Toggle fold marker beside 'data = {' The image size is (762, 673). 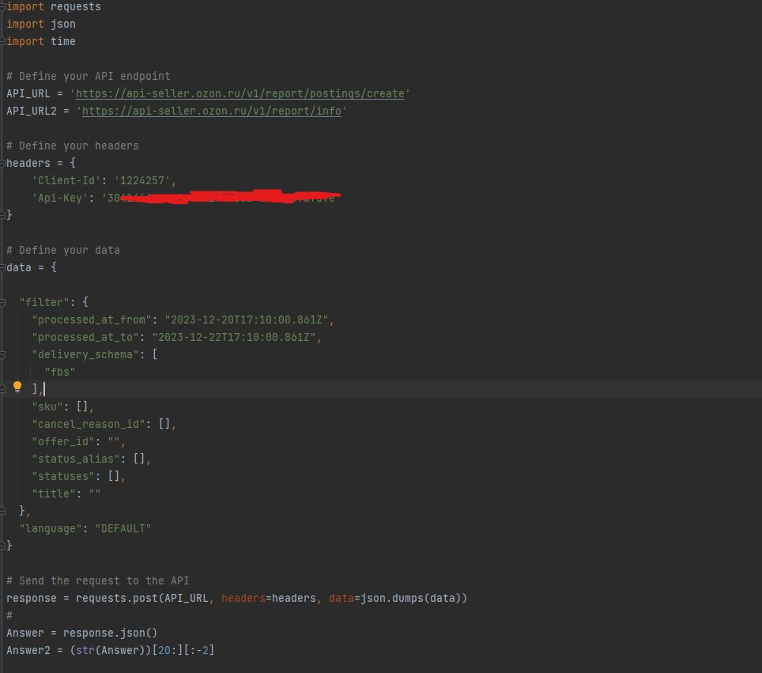2,267
